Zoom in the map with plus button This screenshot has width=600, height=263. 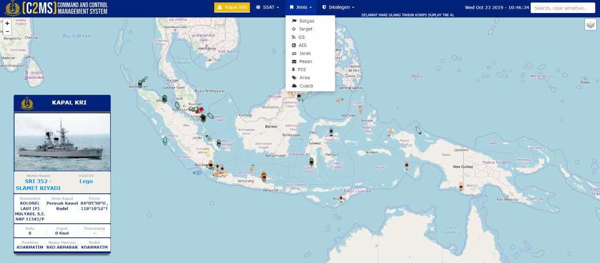tap(7, 23)
